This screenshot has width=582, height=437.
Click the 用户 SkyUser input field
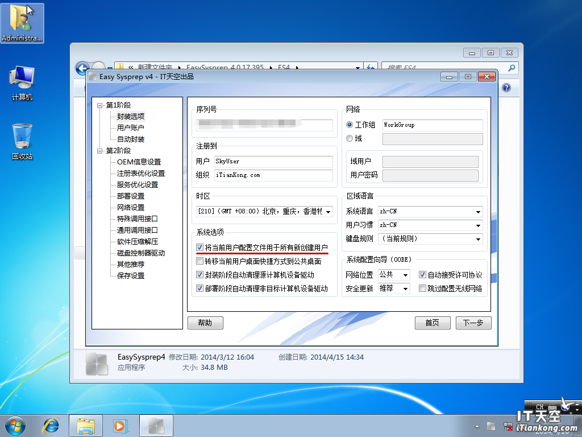(x=273, y=162)
